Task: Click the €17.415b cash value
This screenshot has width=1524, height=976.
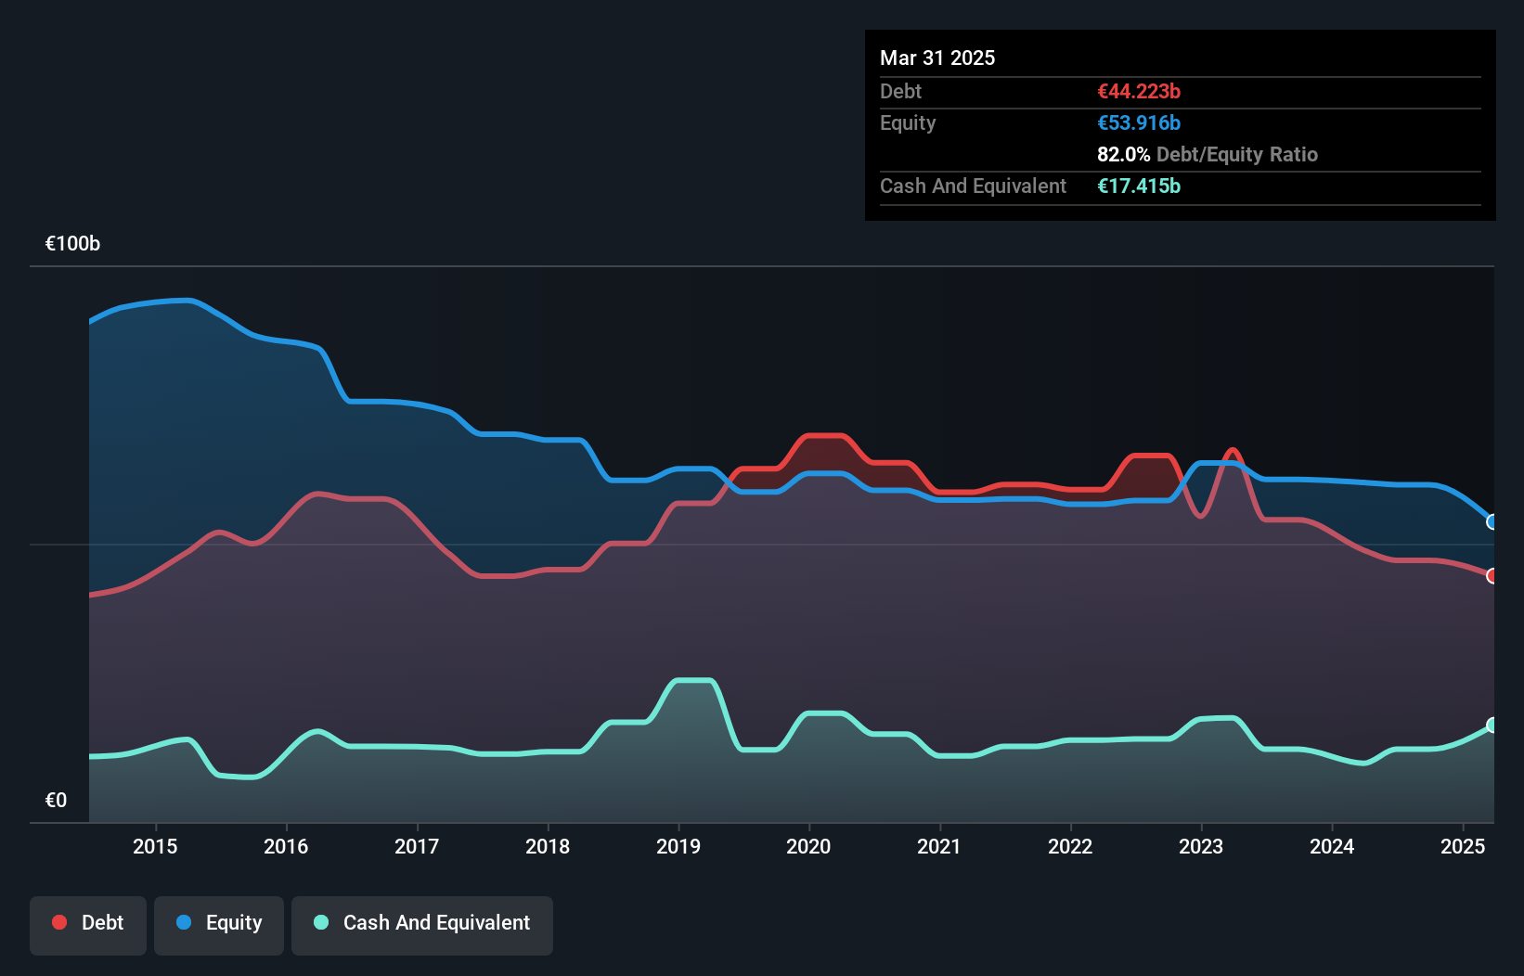Action: click(1139, 186)
